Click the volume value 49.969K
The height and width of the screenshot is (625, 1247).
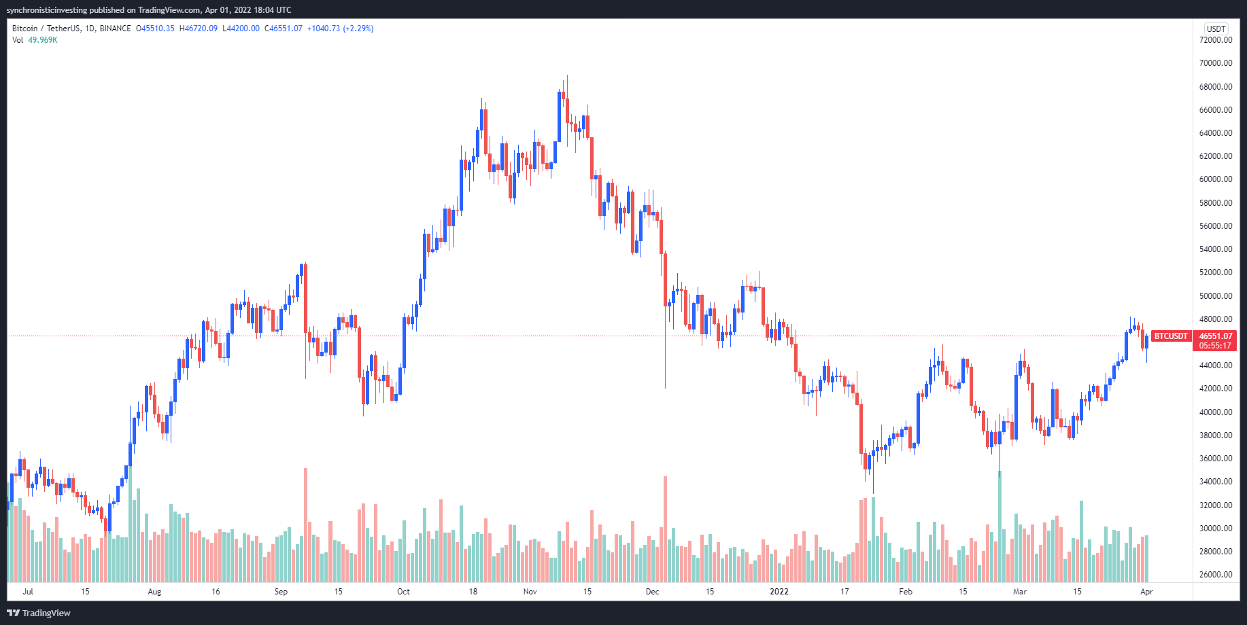(x=43, y=40)
